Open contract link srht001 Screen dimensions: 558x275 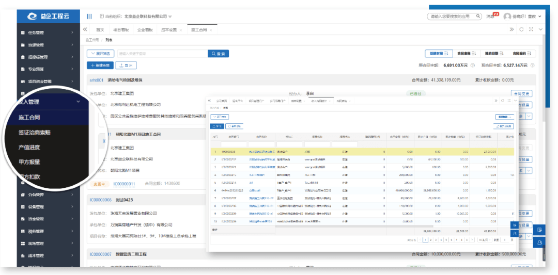(97, 80)
